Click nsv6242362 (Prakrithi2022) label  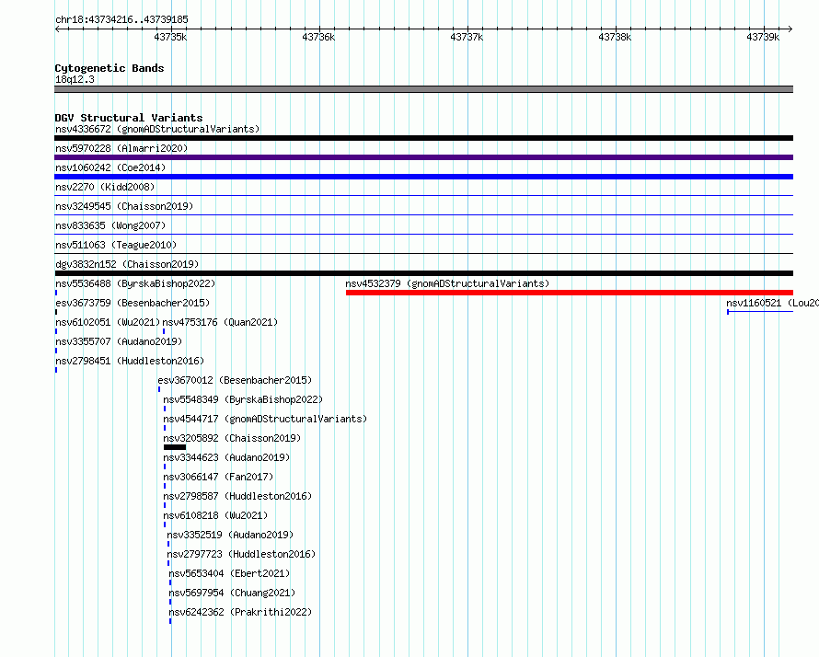[240, 612]
